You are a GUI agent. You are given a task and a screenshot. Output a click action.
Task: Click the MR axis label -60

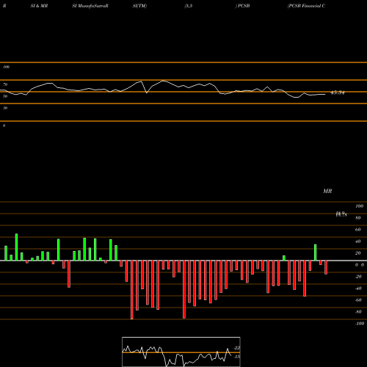coord(358,300)
